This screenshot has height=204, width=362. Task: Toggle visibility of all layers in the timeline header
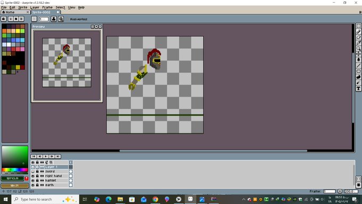[33, 162]
